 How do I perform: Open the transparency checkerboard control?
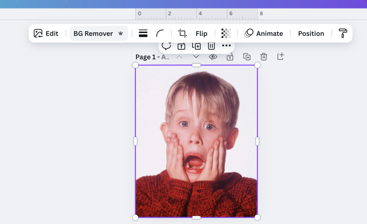(x=226, y=33)
